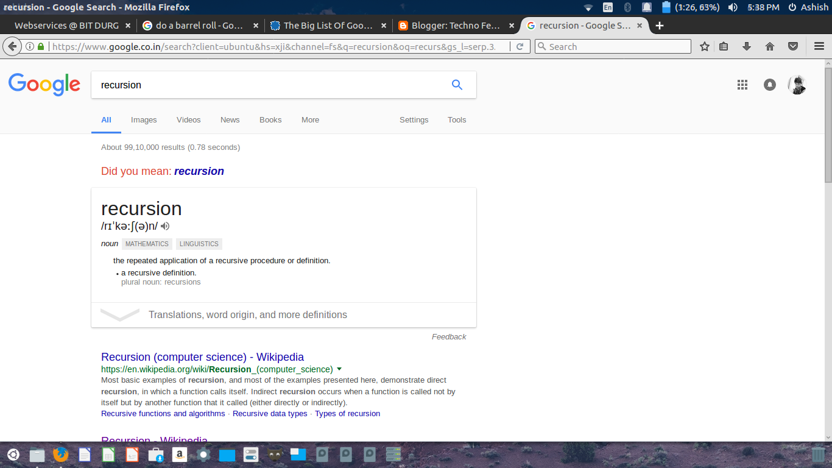The height and width of the screenshot is (468, 832).
Task: Open the search Tools button
Action: coord(457,120)
